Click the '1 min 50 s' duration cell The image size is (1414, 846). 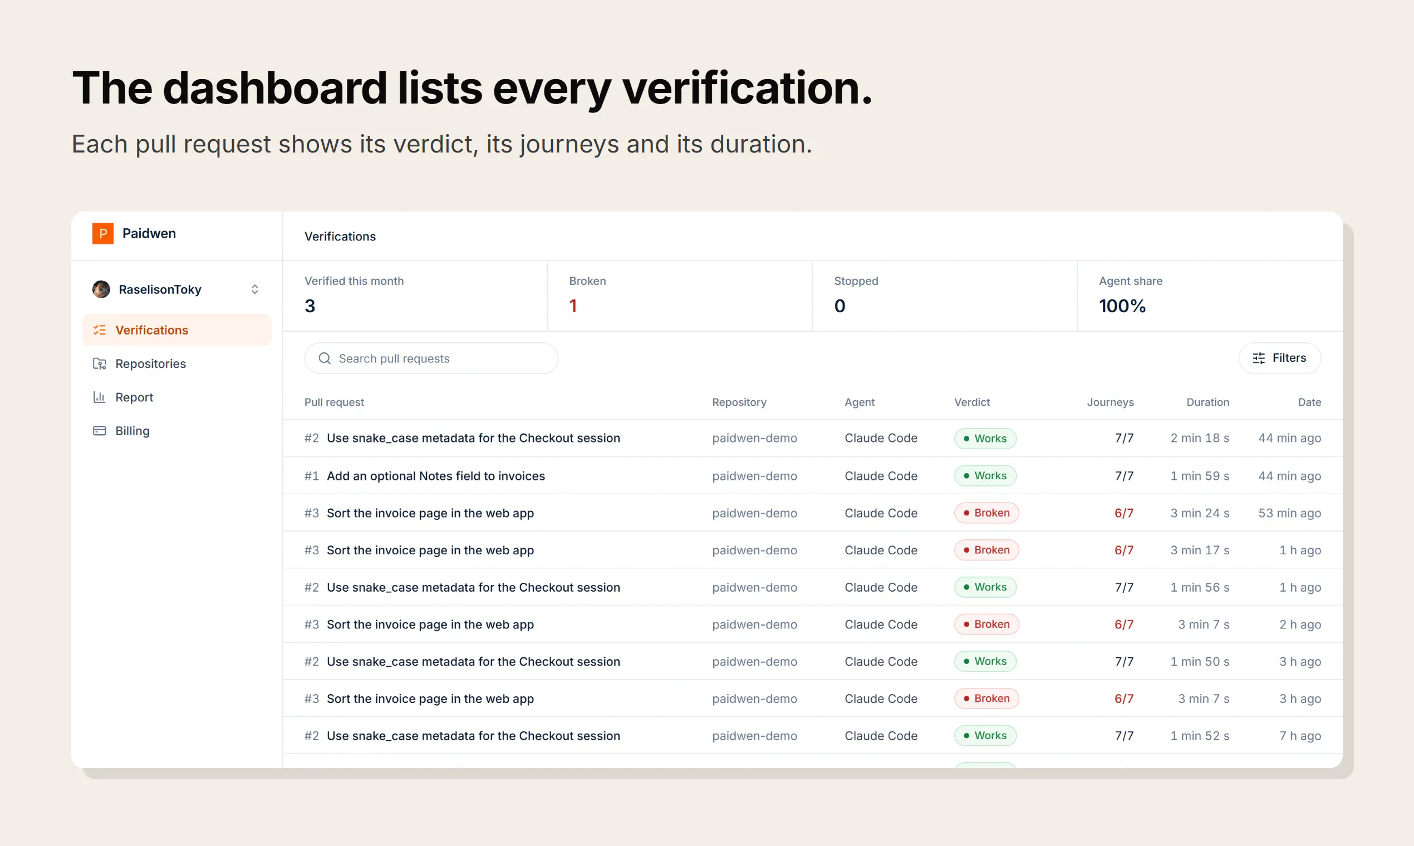tap(1200, 662)
